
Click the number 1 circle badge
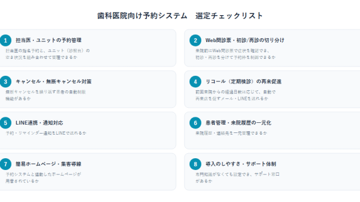tap(6, 40)
